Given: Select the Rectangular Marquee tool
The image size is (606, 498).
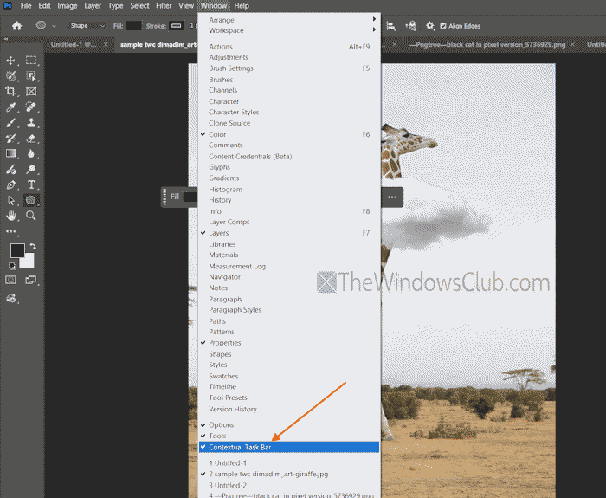Looking at the screenshot, I should coord(31,61).
